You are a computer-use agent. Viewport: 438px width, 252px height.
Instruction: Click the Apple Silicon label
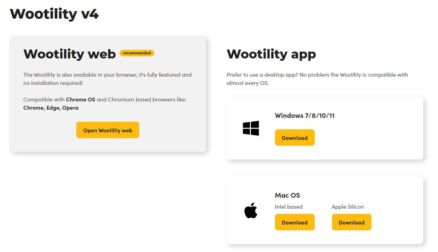click(348, 207)
